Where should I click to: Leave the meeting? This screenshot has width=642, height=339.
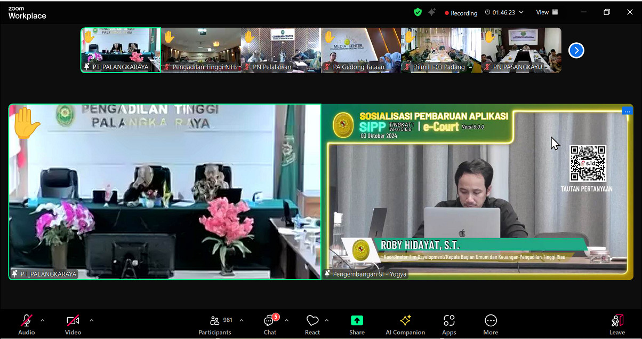pyautogui.click(x=617, y=325)
